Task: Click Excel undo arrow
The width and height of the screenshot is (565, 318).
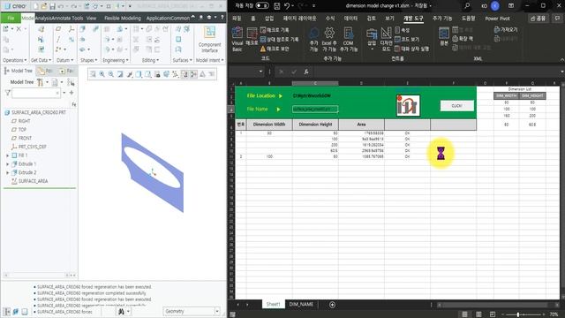Action: (287, 6)
